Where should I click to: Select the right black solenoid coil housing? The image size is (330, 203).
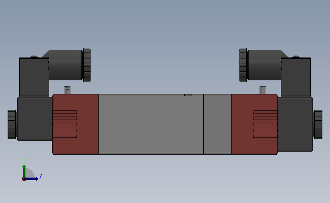[x=295, y=124]
